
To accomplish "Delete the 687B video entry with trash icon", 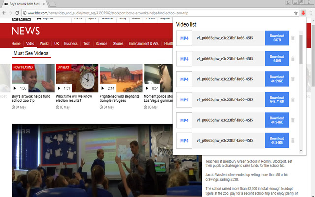I will click(293, 38).
